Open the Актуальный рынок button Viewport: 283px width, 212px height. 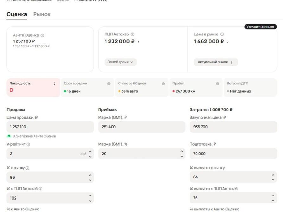pyautogui.click(x=216, y=62)
